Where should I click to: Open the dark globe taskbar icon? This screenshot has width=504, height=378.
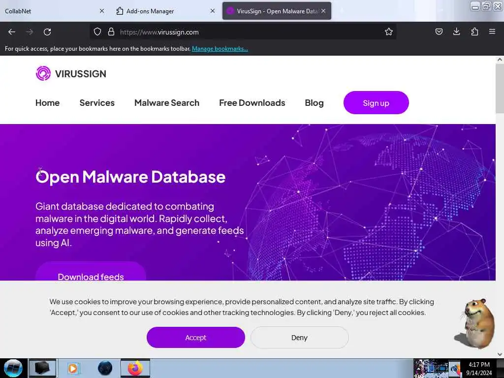[x=105, y=368]
